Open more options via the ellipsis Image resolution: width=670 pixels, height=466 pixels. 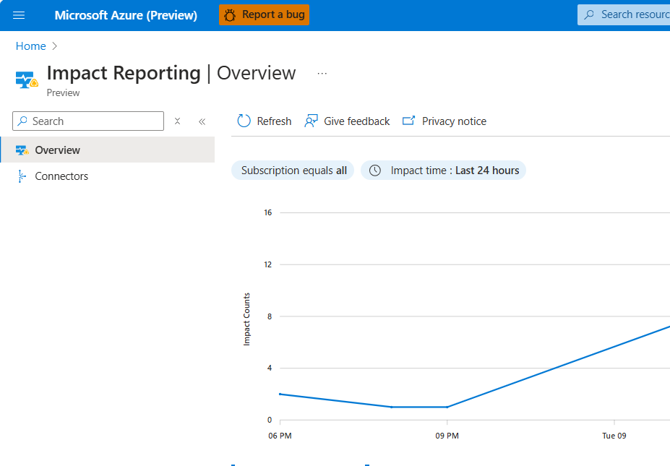coord(322,72)
